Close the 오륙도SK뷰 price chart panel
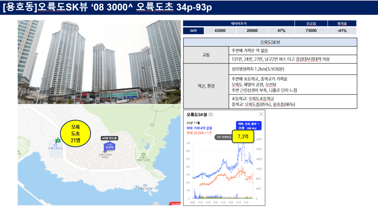378x212 pixels. coord(261,114)
